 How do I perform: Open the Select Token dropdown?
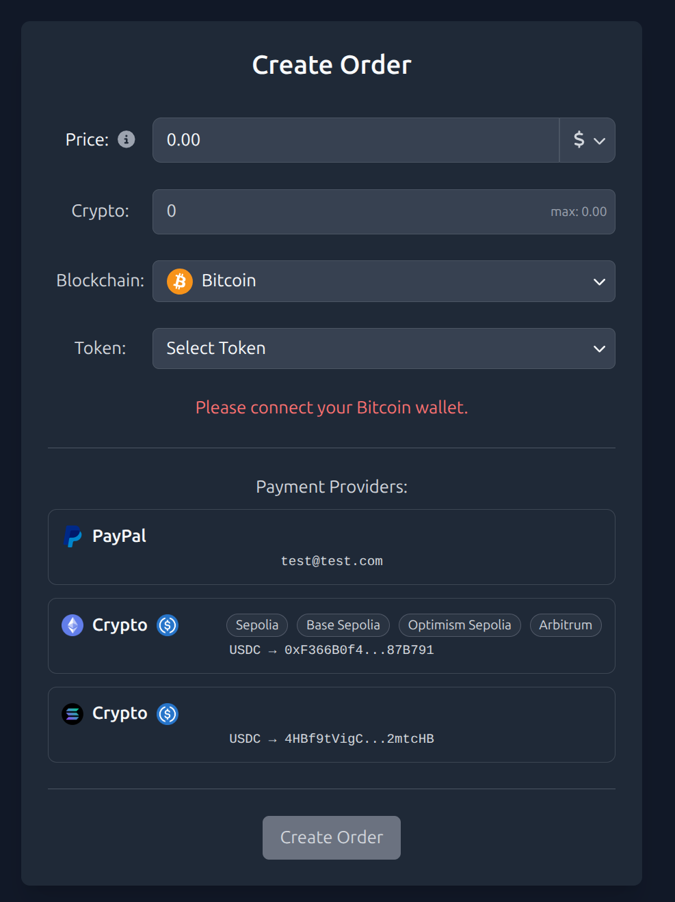coord(383,348)
